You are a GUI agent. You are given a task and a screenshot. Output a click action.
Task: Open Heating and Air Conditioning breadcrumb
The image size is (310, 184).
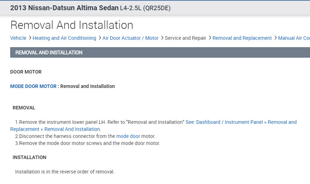coord(64,38)
